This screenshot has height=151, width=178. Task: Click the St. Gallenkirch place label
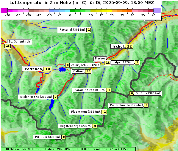click(x=19, y=42)
